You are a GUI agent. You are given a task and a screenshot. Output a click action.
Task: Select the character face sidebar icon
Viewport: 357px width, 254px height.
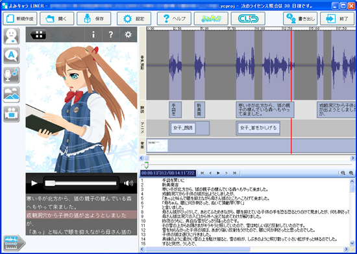[12, 36]
